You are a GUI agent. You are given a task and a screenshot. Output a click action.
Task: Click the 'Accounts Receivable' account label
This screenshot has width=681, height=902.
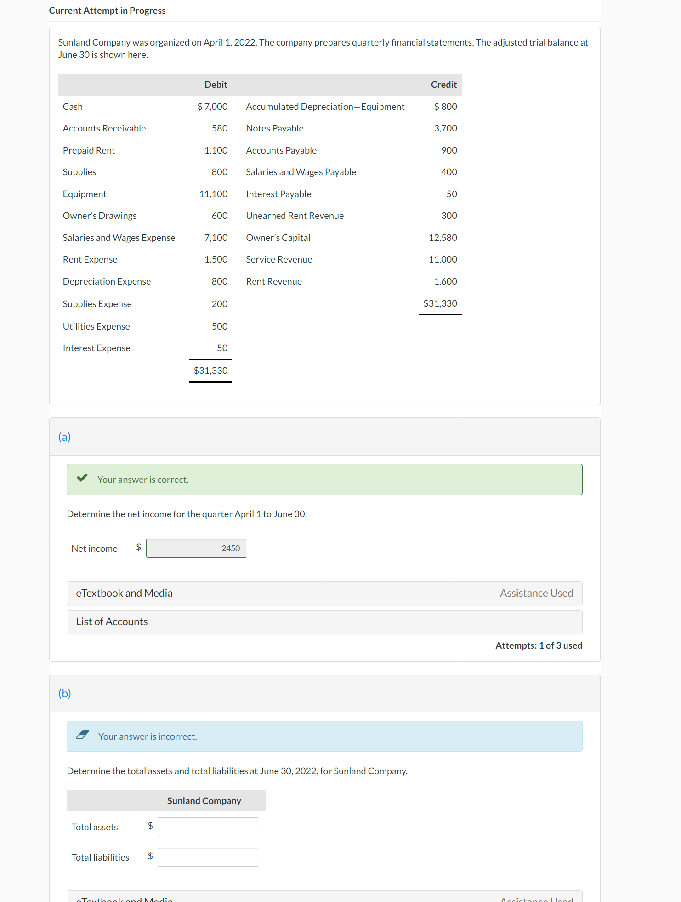pos(104,128)
